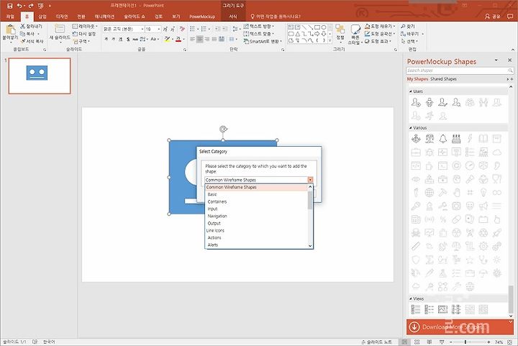Select the light bulb shape in Various
This screenshot has height=346, width=518.
pos(483,193)
